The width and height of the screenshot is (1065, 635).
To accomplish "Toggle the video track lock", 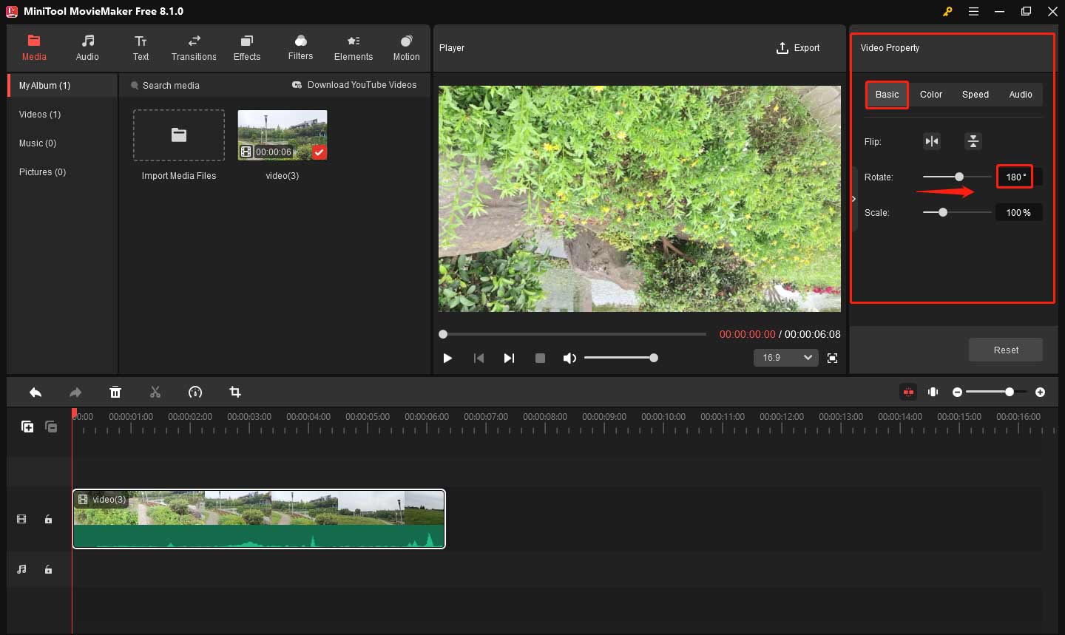I will pos(48,520).
